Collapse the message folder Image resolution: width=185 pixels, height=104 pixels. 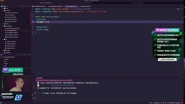(3, 53)
